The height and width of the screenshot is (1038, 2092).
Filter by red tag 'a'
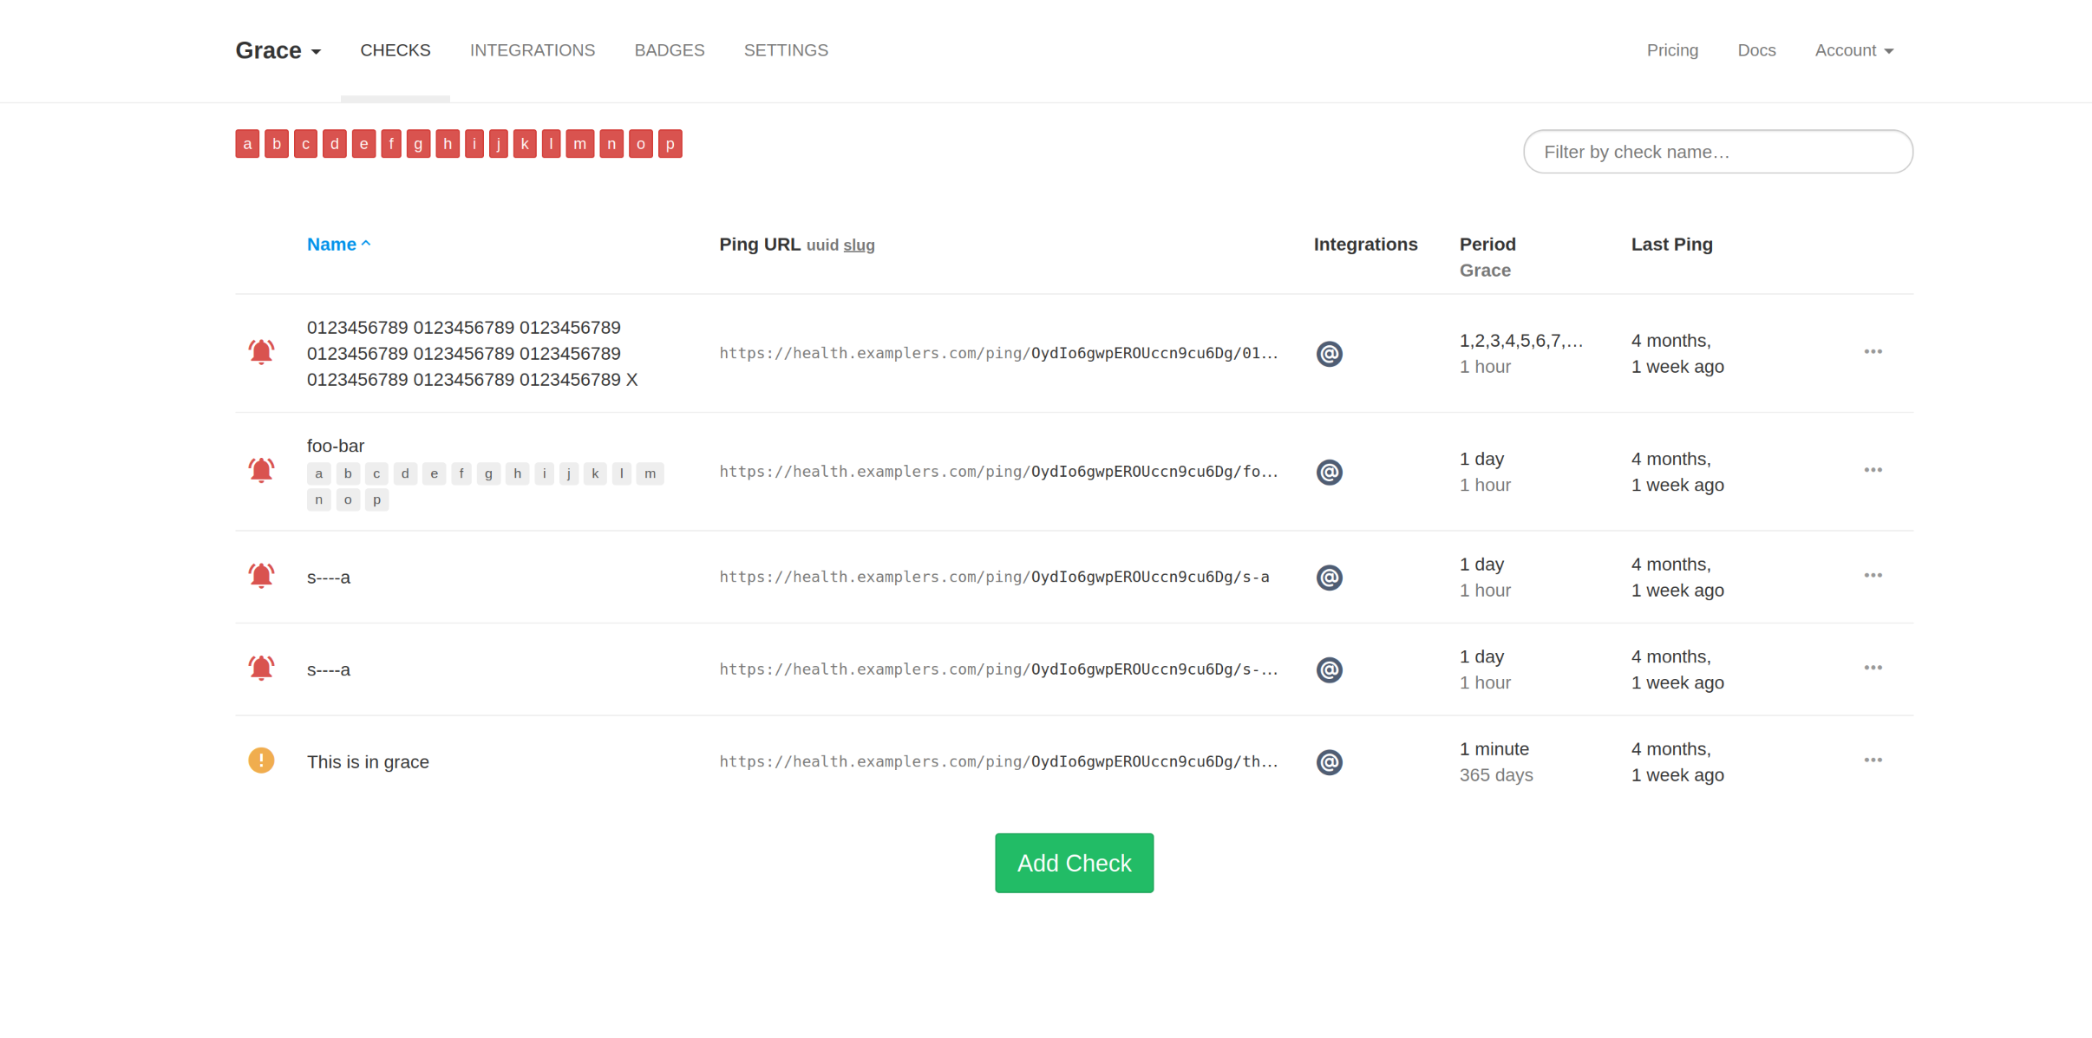[247, 144]
